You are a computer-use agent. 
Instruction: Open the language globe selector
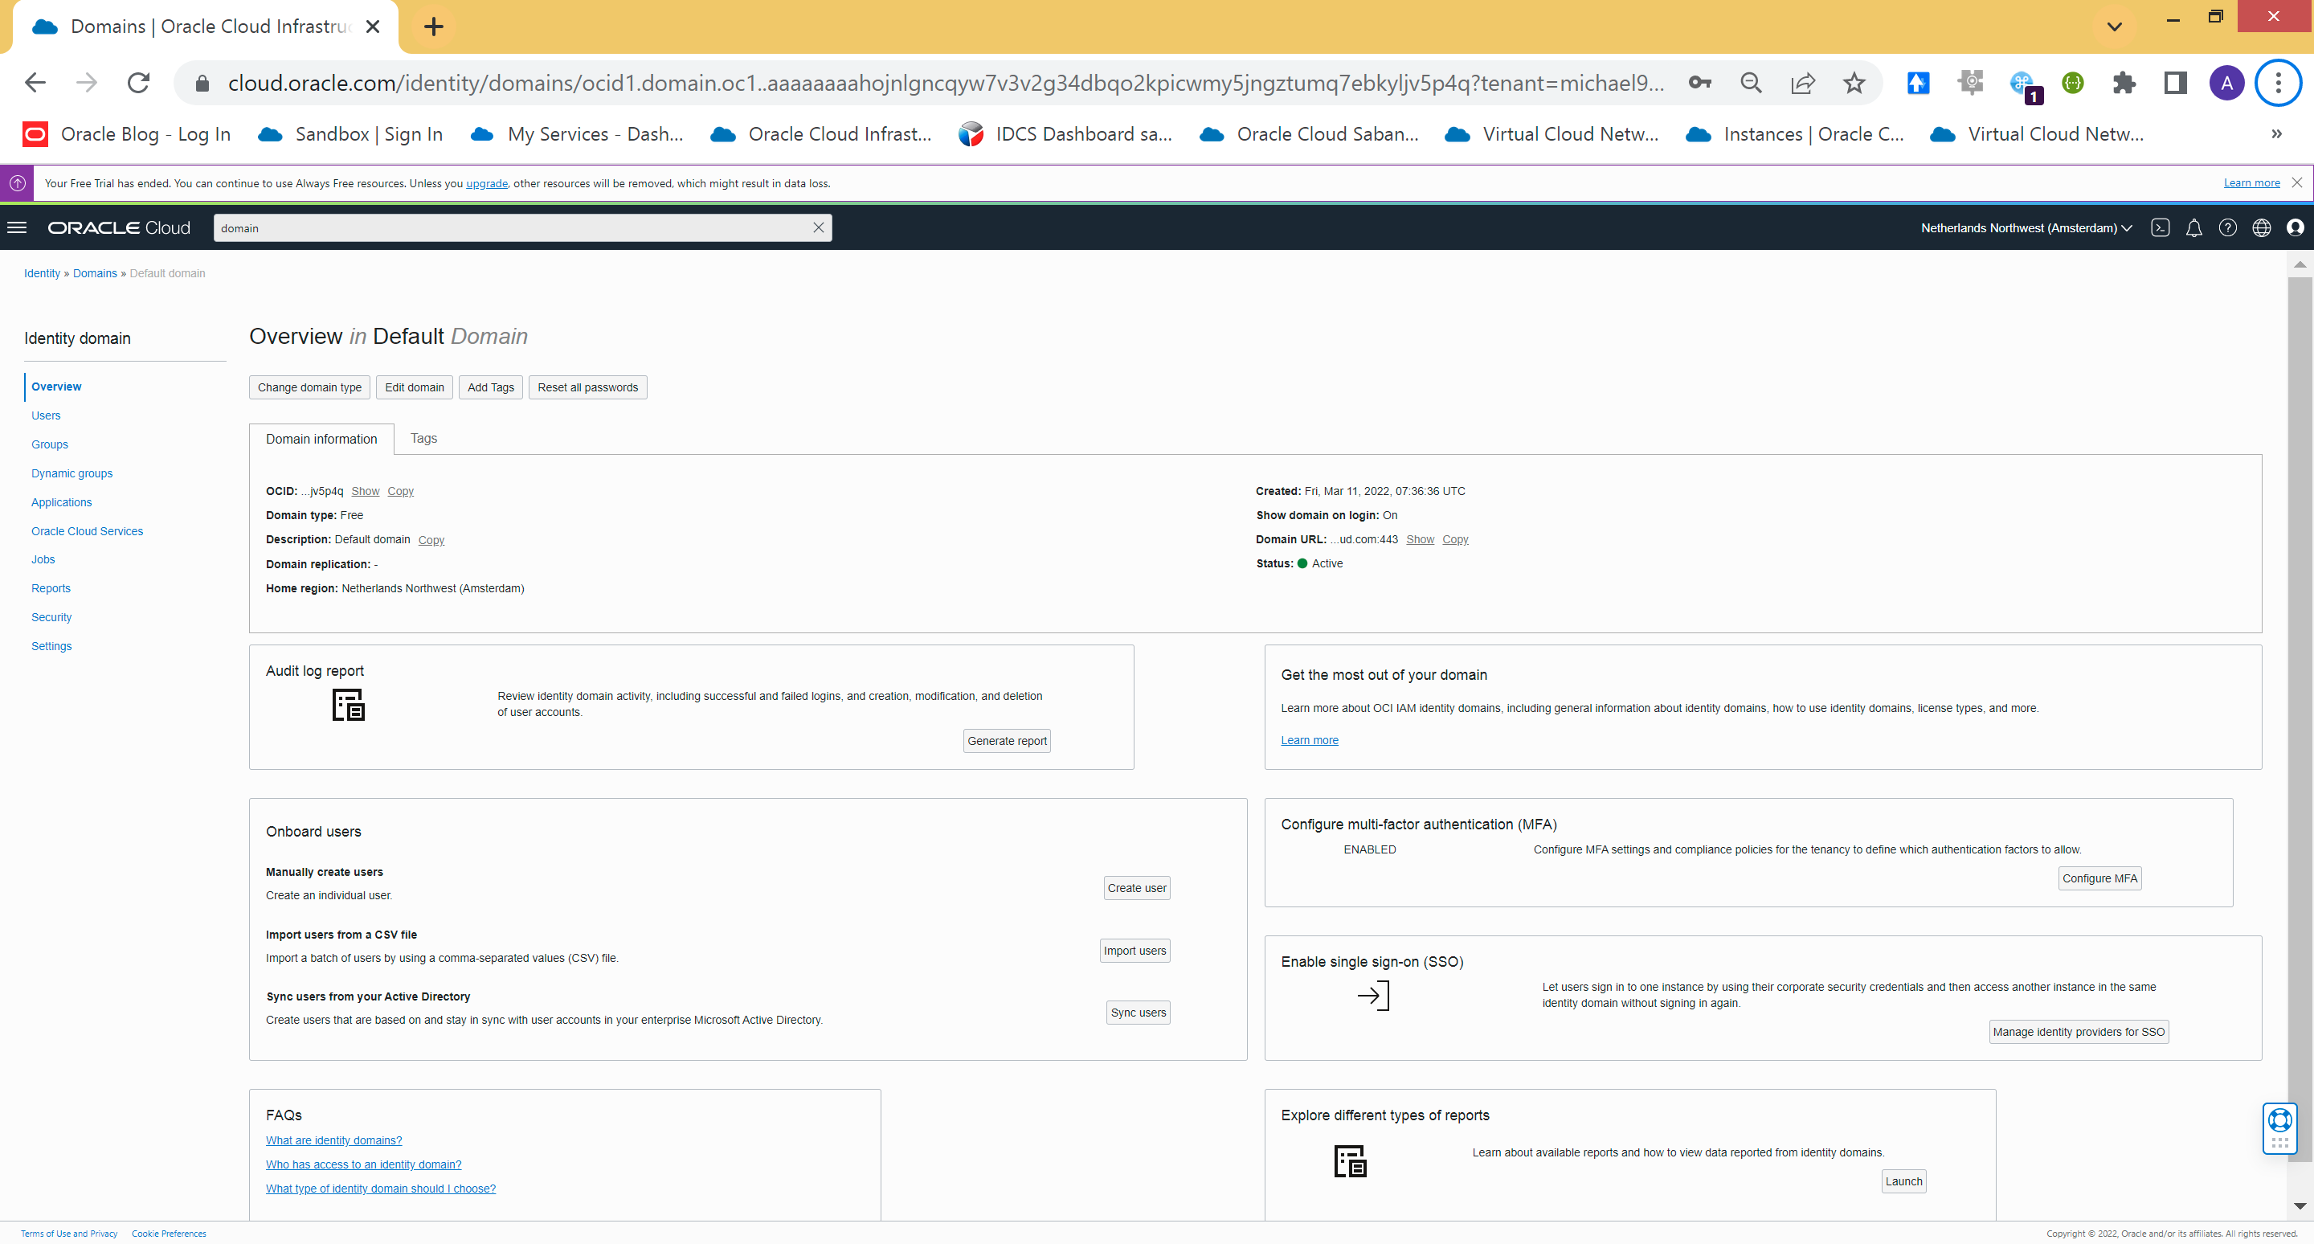point(2262,227)
